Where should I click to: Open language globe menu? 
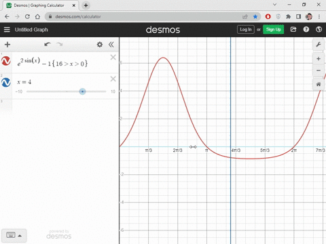319,29
